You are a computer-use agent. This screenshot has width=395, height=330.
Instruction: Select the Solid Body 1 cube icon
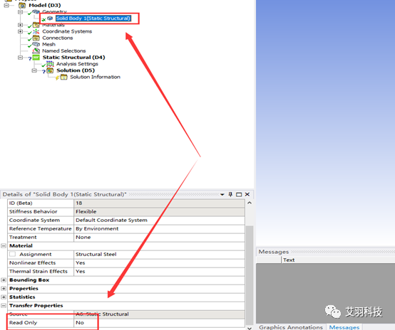[50, 18]
